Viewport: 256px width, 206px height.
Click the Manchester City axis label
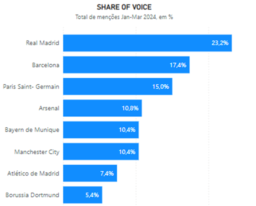pos(37,152)
